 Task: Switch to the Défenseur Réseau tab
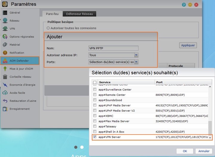point(79,14)
